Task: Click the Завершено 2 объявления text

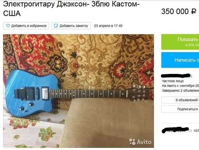Action: [x=180, y=91]
